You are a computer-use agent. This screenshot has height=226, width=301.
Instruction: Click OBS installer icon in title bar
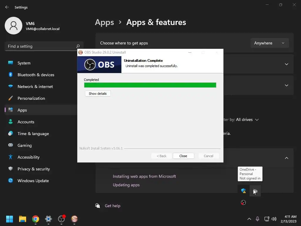[81, 52]
